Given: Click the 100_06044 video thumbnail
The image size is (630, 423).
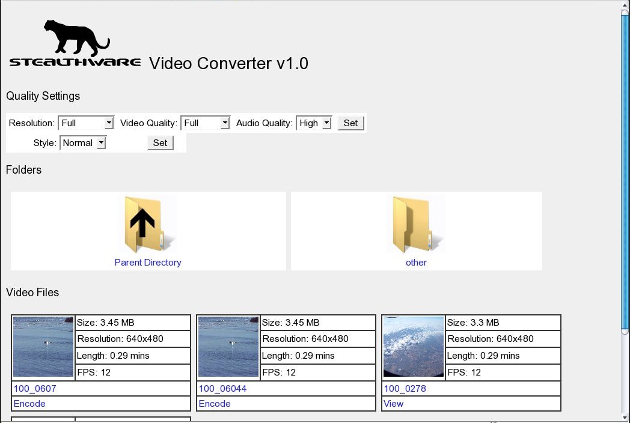Looking at the screenshot, I should click(228, 347).
